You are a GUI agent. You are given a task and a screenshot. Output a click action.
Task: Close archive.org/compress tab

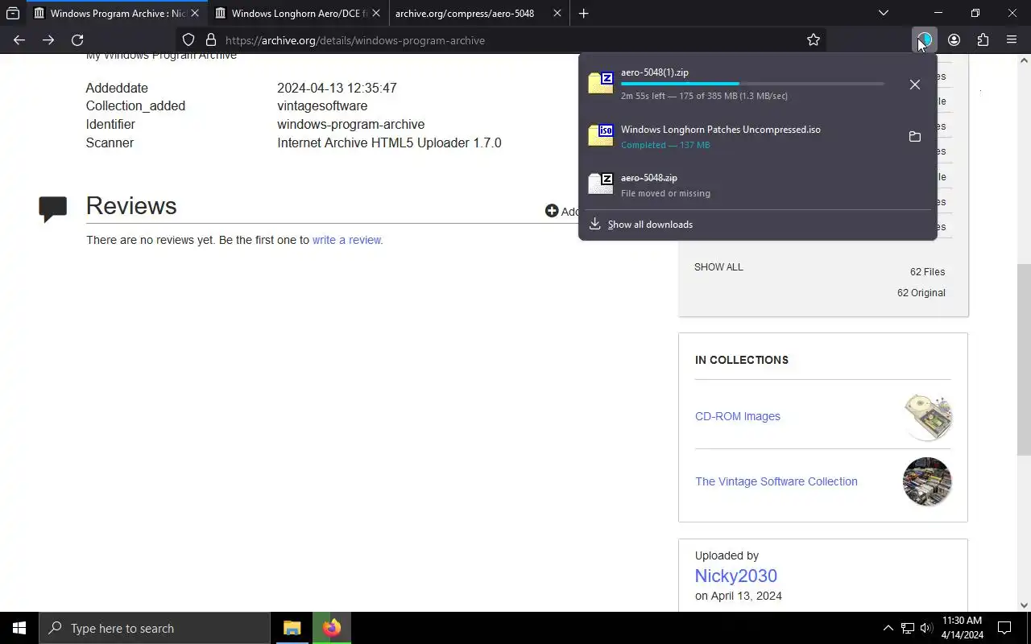(557, 13)
